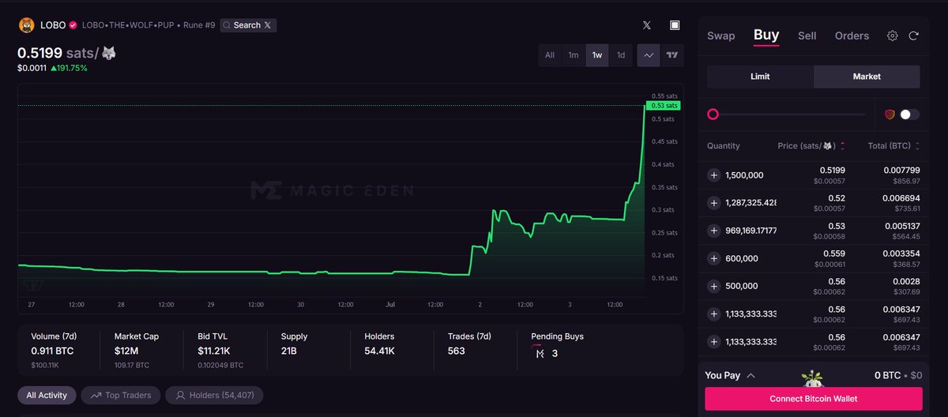Click the refresh orders icon
Viewport: 948px width, 417px height.
click(x=914, y=36)
